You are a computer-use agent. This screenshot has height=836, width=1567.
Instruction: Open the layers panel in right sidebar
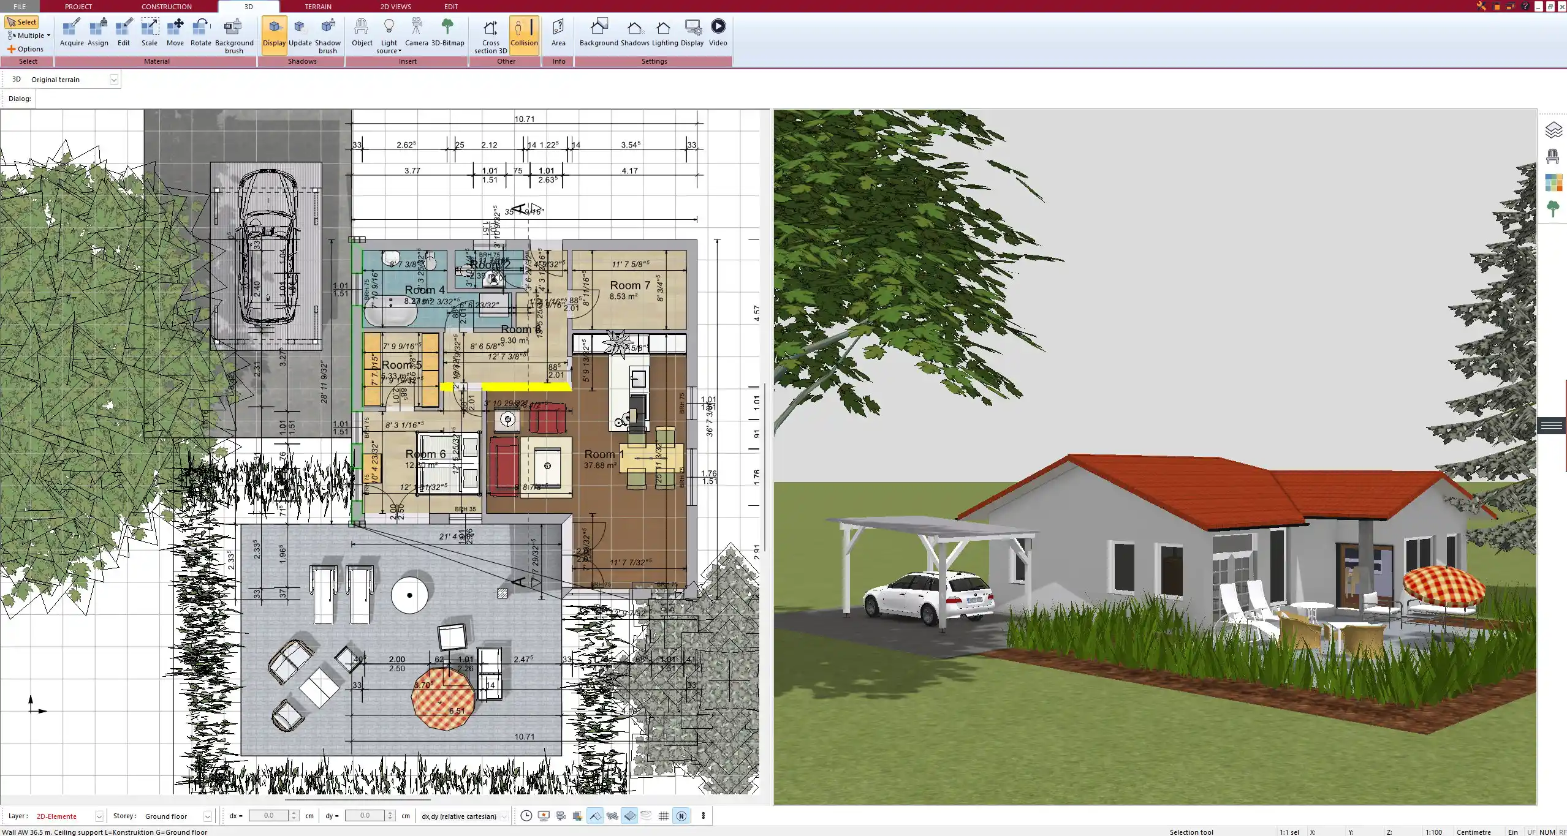click(1553, 130)
